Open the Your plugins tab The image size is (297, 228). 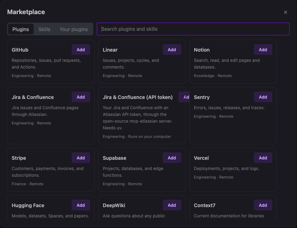[74, 29]
